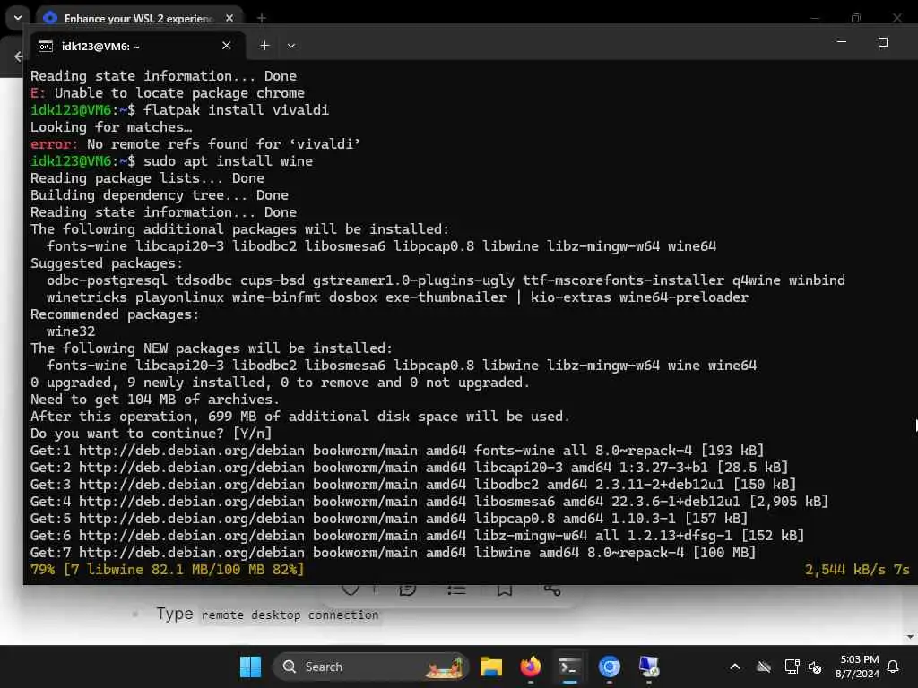918x688 pixels.
Task: Open network settings from the tray monitor icon
Action: (792, 666)
